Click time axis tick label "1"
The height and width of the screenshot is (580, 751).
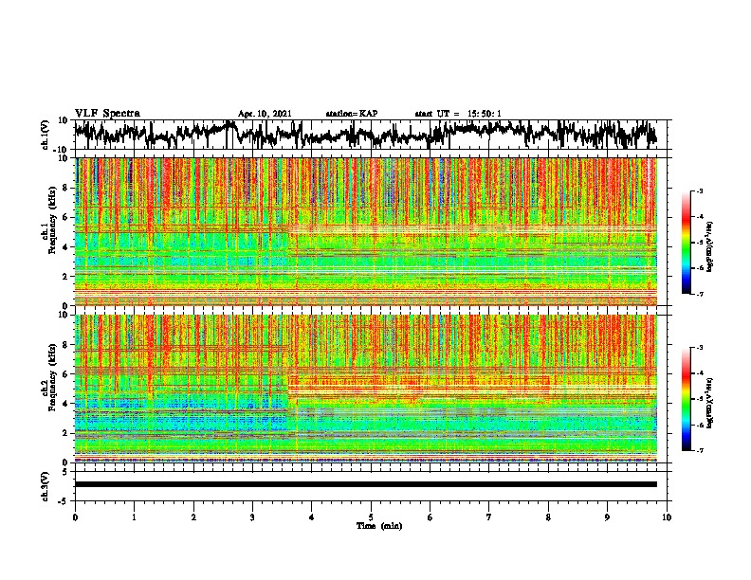click(x=135, y=517)
